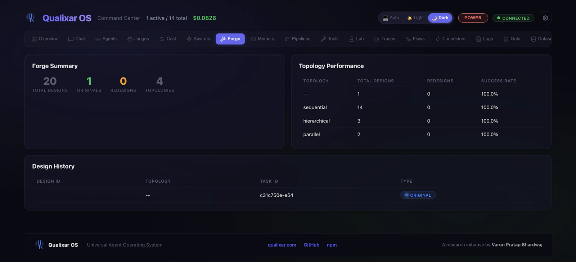
Task: Open the Overview tab
Action: click(x=45, y=39)
